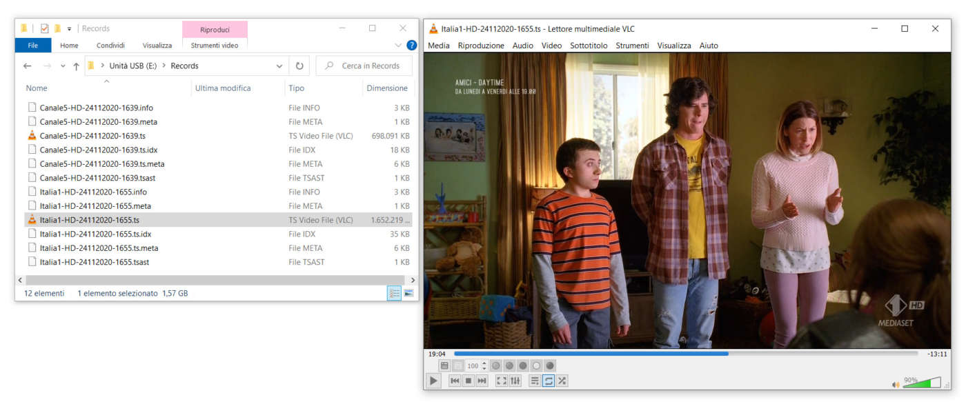The image size is (966, 402).
Task: Show the VLC playlist
Action: click(x=535, y=381)
